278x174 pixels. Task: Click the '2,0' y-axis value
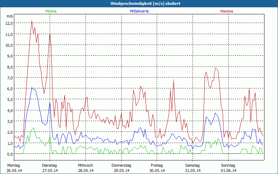[x=10, y=132]
